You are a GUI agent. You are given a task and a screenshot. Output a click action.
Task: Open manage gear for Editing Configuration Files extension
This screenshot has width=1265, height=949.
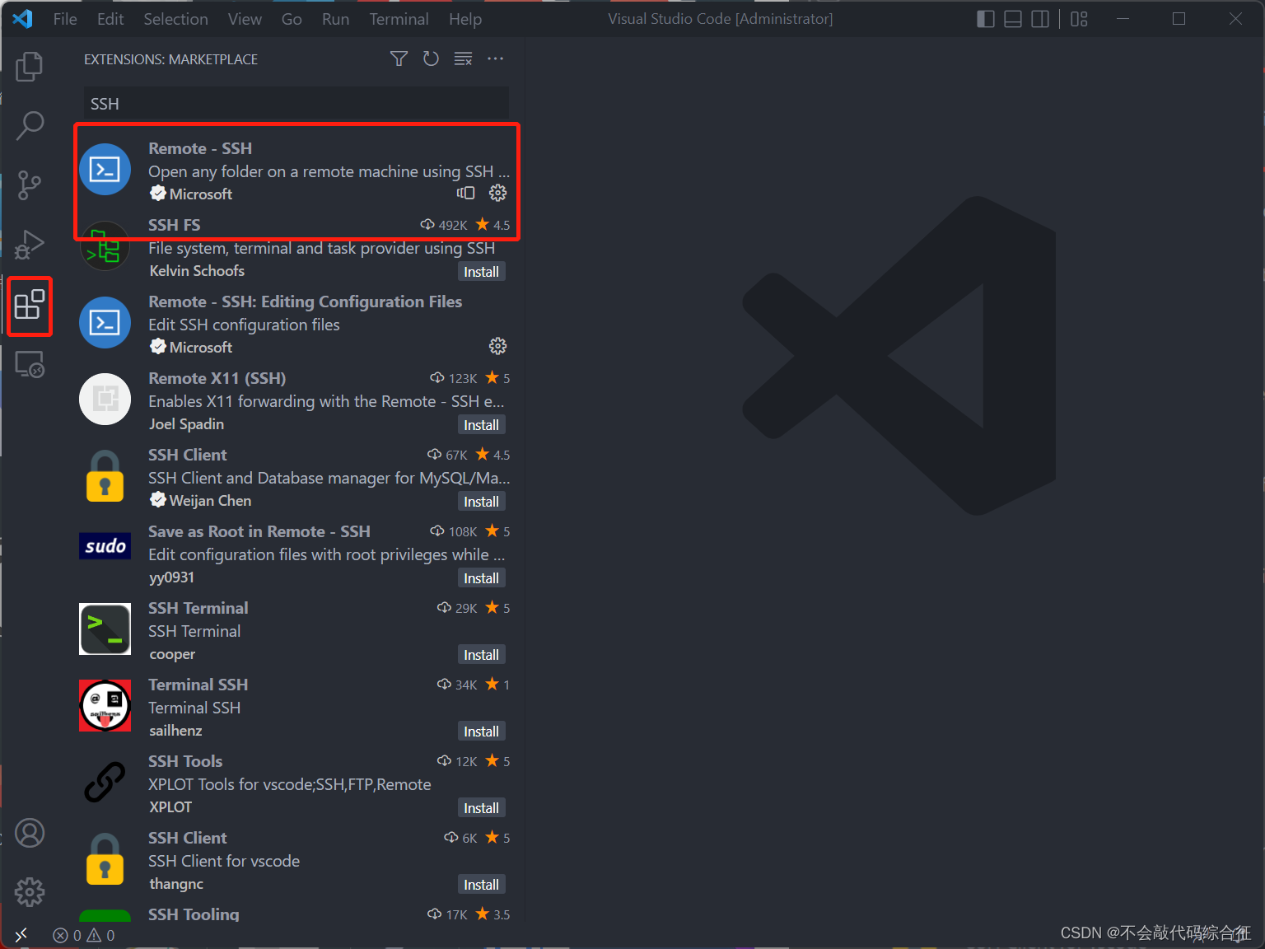[497, 346]
